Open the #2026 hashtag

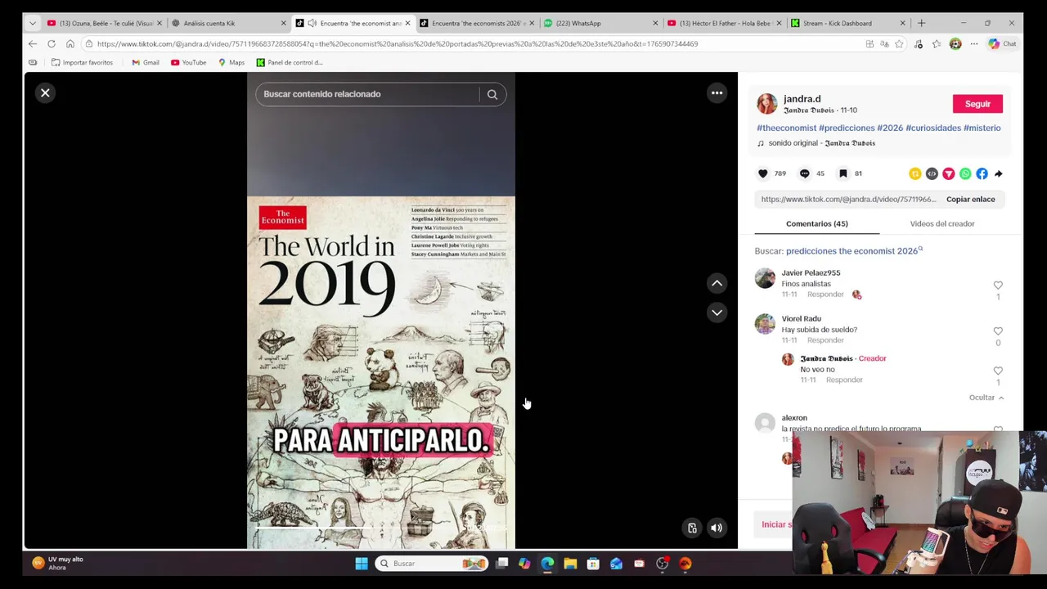tap(890, 128)
